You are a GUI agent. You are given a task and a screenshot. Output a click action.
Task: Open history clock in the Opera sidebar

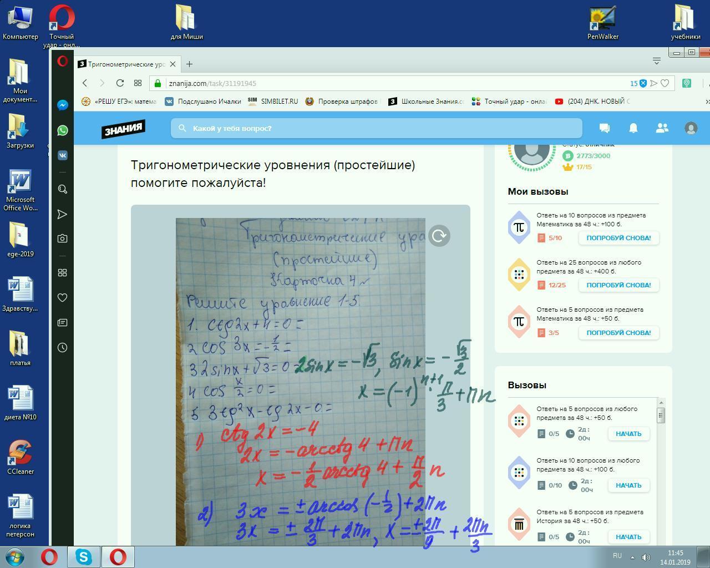[x=63, y=348]
